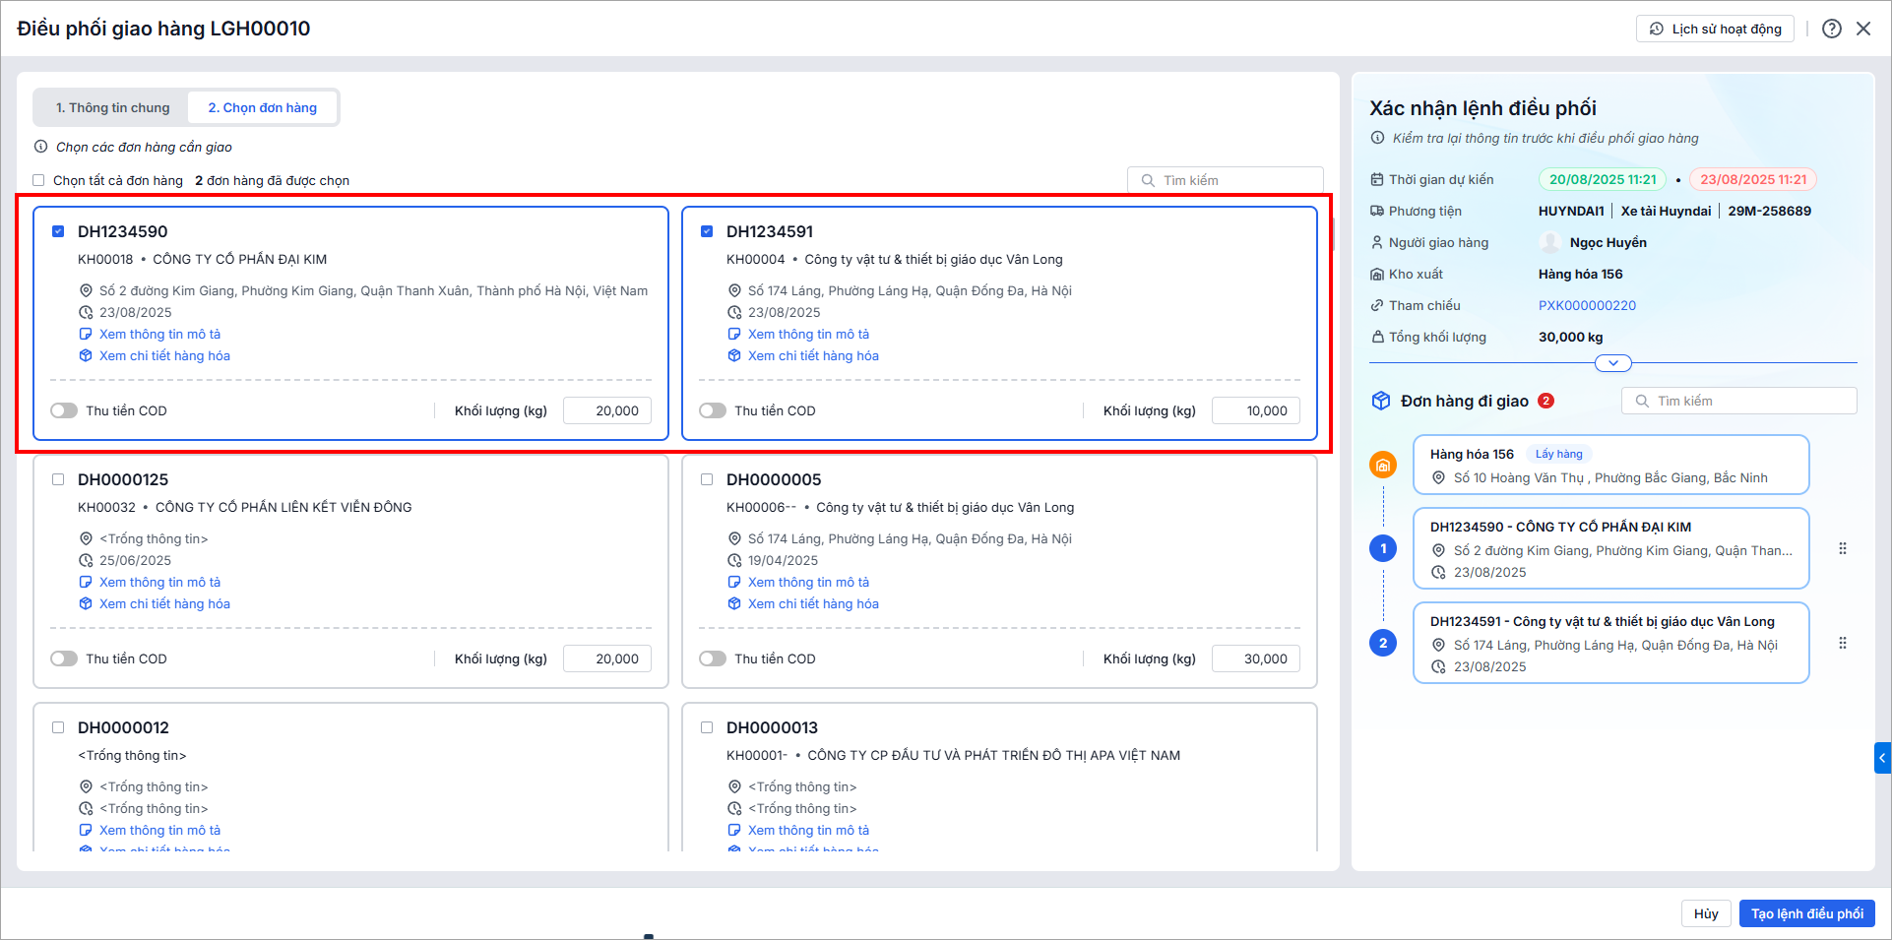Click the drag handle for order DH1234590
Screen dimensions: 1892x940
(x=1842, y=549)
